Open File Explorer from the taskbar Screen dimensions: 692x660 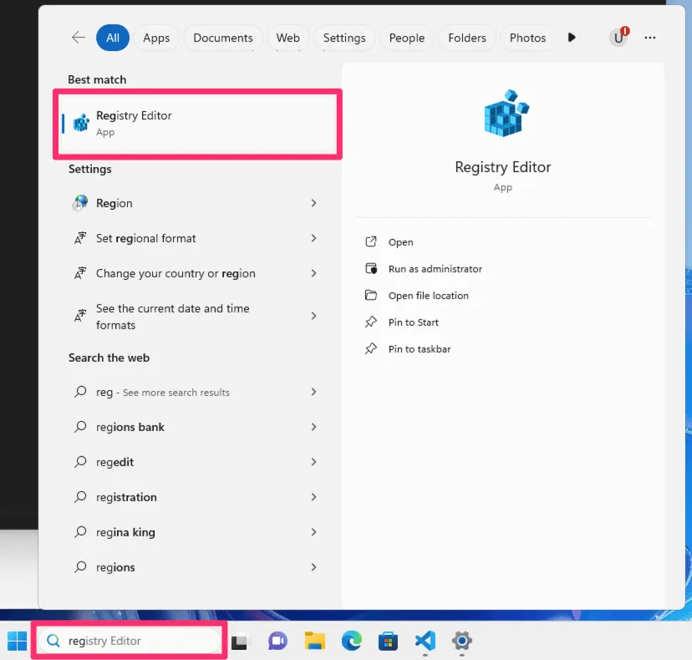pyautogui.click(x=314, y=641)
